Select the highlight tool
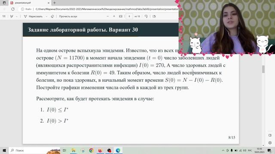The image size is (275, 154). pyautogui.click(x=12, y=16)
